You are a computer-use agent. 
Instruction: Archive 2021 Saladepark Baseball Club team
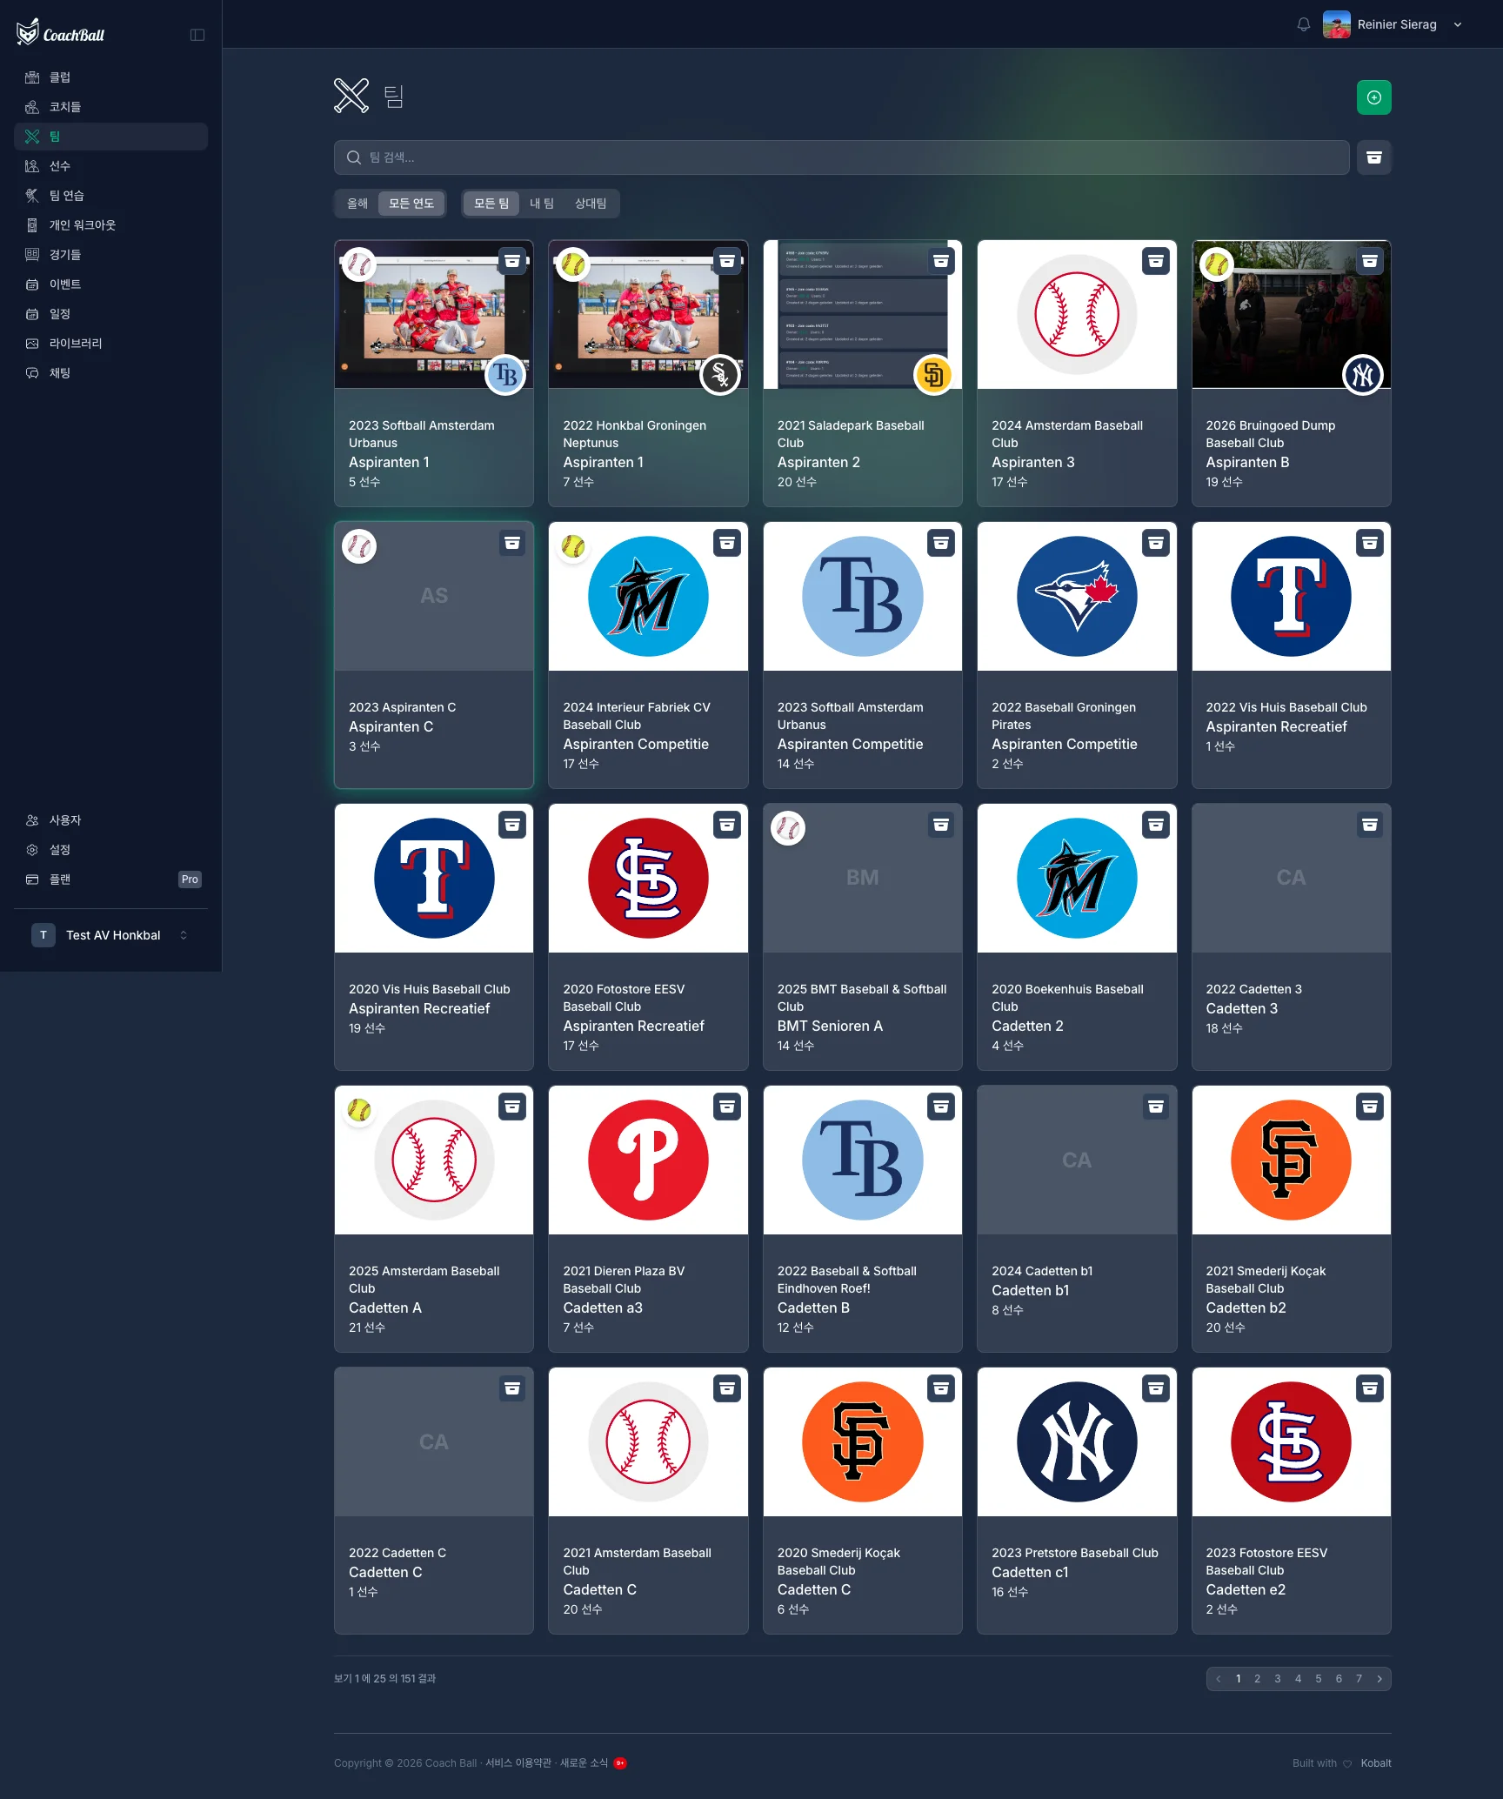coord(941,261)
